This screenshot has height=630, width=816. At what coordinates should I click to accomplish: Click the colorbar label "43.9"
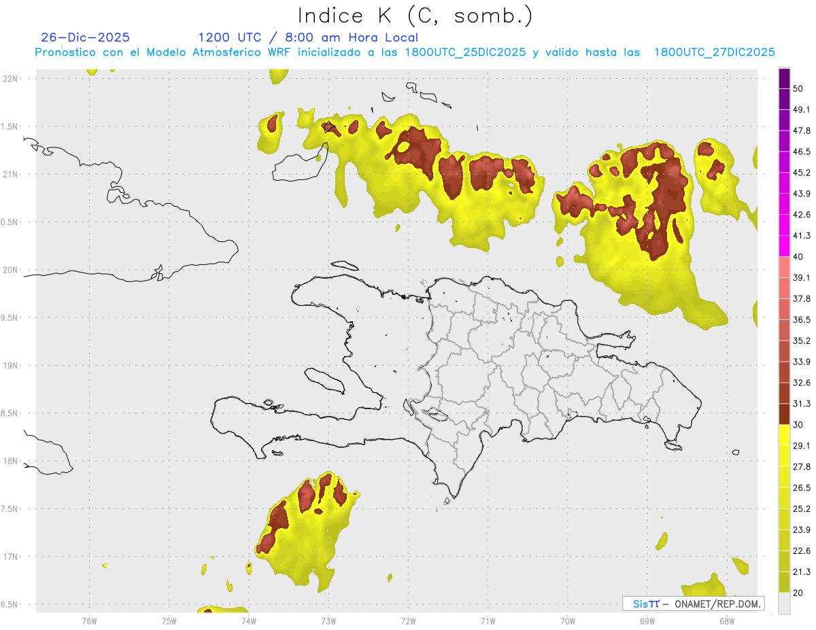click(802, 194)
